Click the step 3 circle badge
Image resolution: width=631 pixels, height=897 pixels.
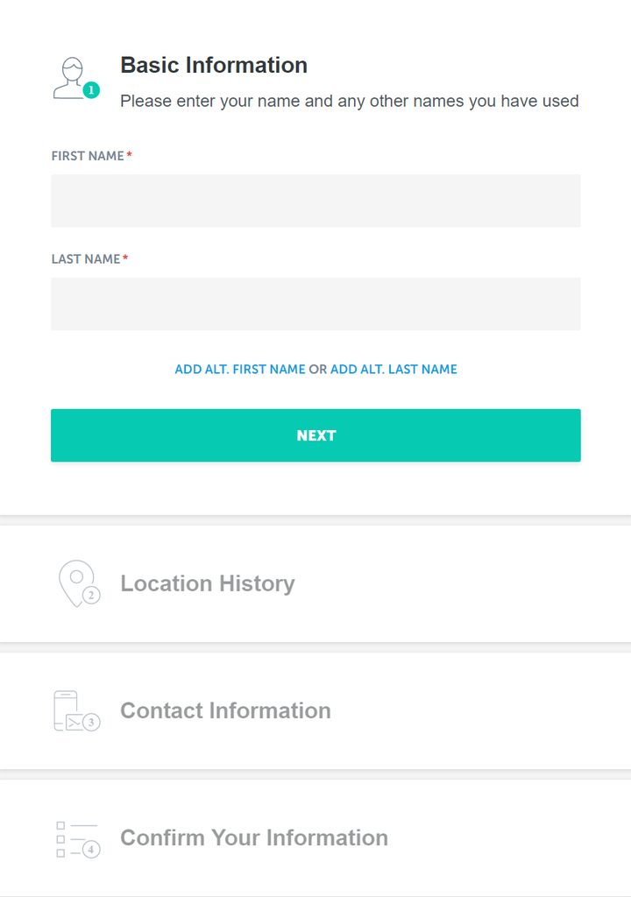[91, 722]
